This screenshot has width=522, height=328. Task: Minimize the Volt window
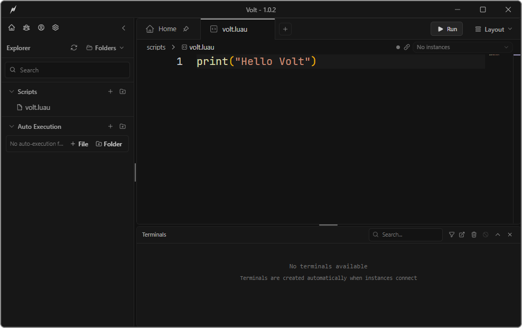click(458, 10)
